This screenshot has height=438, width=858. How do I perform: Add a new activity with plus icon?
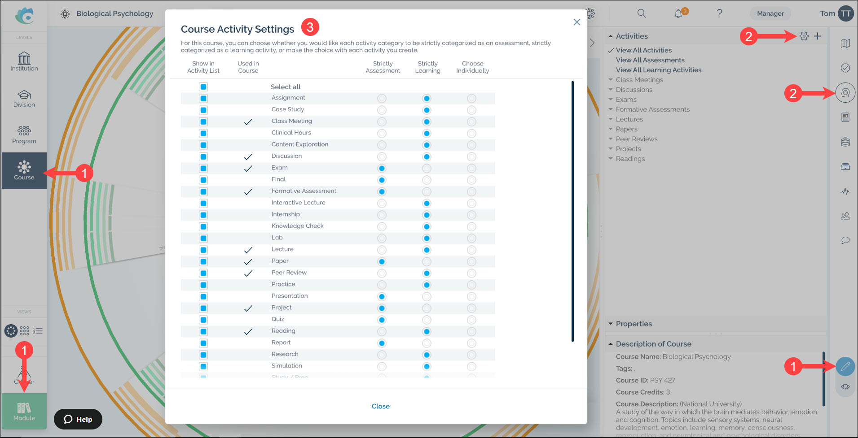click(818, 36)
